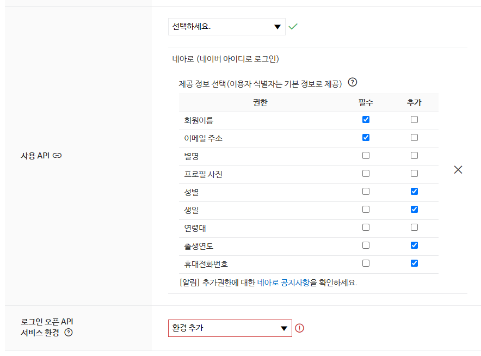The height and width of the screenshot is (356, 481).
Task: Click the 권한 column header
Action: click(x=260, y=102)
